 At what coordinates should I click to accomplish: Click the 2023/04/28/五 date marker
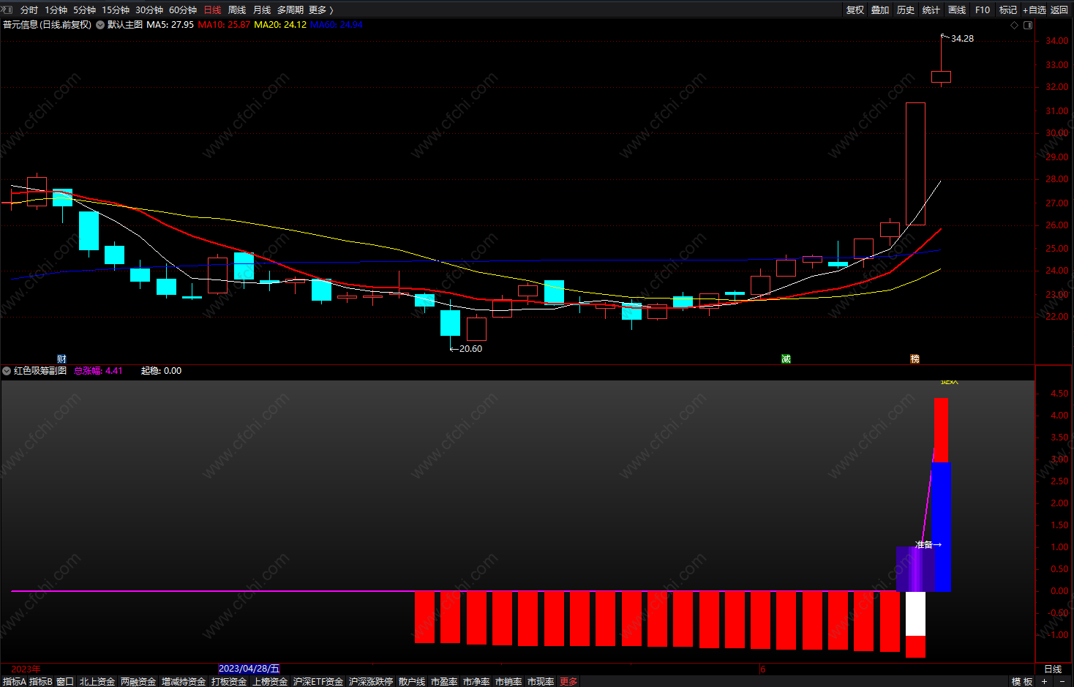249,669
